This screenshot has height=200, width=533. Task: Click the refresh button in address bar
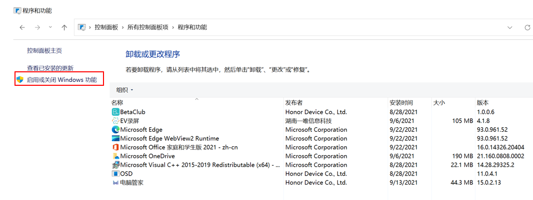(527, 27)
